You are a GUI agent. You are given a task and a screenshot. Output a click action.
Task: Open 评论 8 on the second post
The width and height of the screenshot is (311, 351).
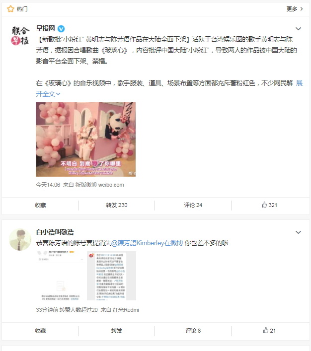[x=193, y=331]
